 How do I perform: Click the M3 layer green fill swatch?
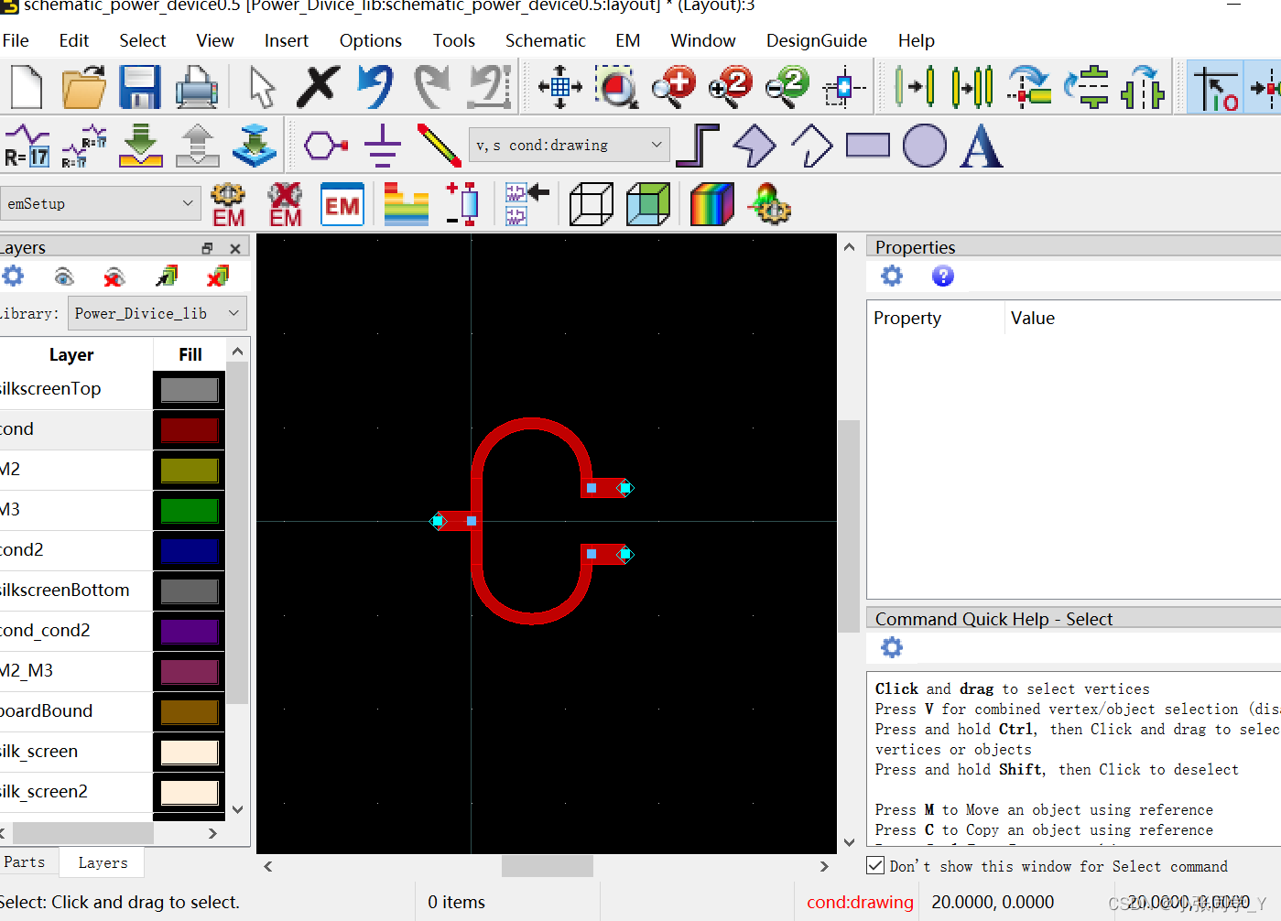point(190,510)
